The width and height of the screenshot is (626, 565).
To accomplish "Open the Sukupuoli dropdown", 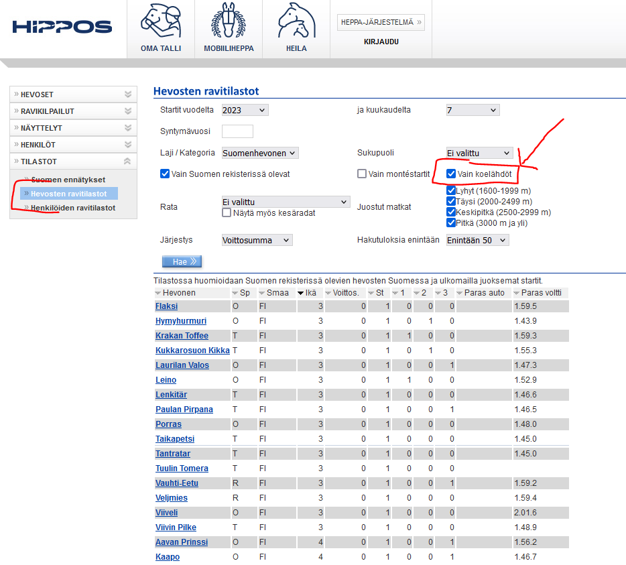I will 479,153.
